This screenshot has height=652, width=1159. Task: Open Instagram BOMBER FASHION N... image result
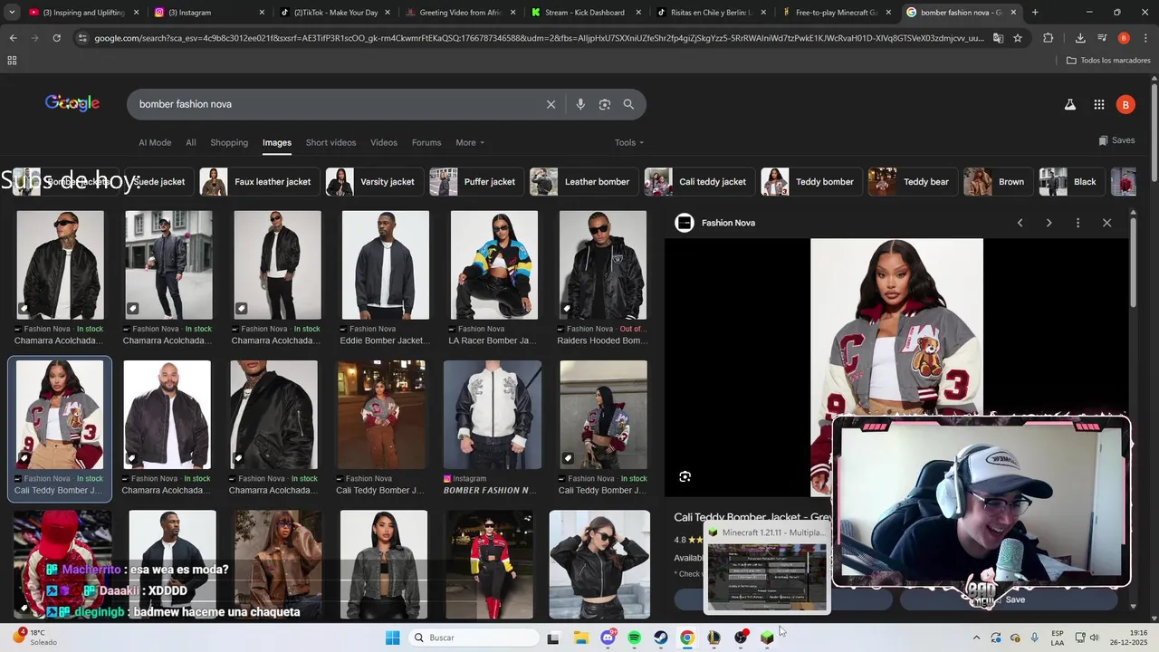click(493, 415)
